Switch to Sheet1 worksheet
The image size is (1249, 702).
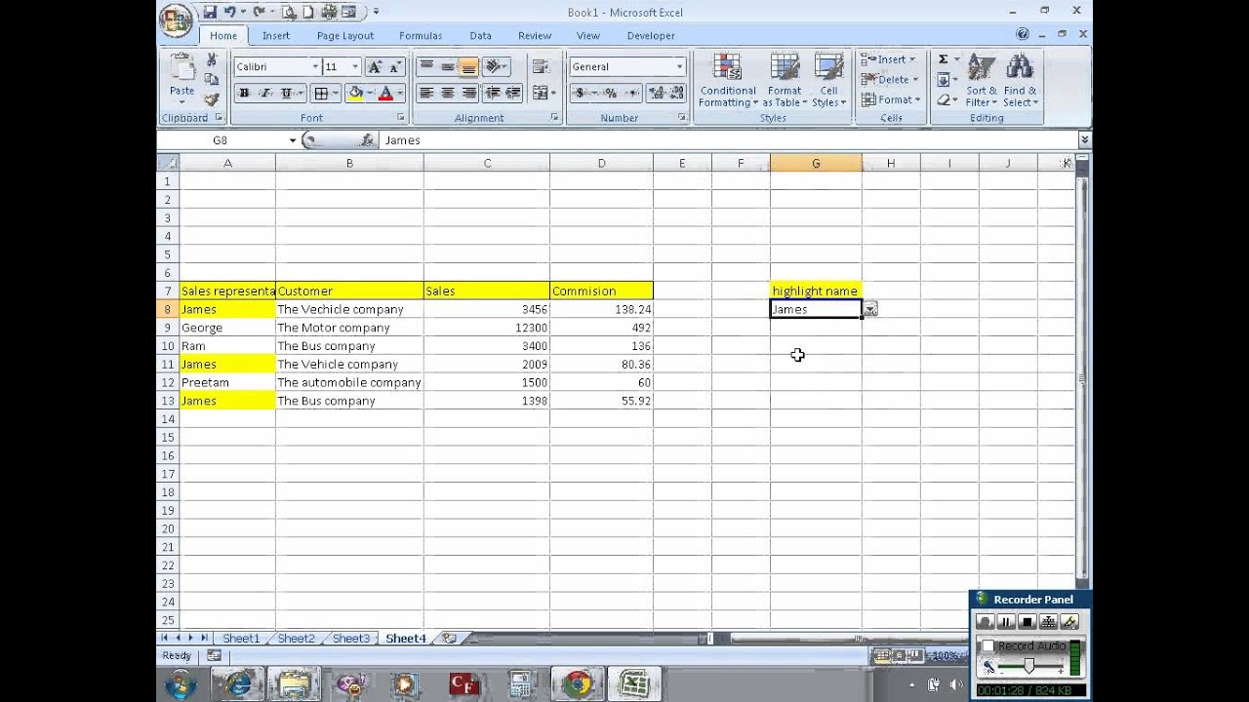tap(241, 639)
